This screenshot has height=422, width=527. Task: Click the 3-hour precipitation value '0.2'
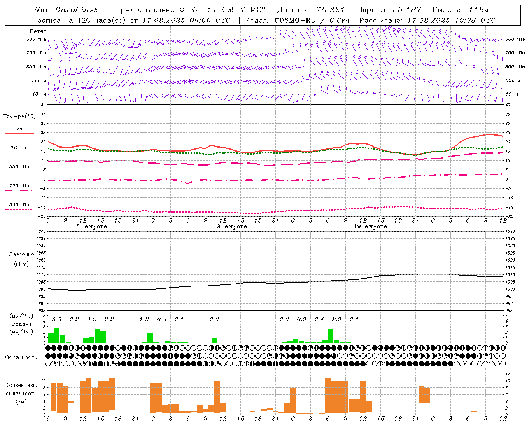[74, 319]
